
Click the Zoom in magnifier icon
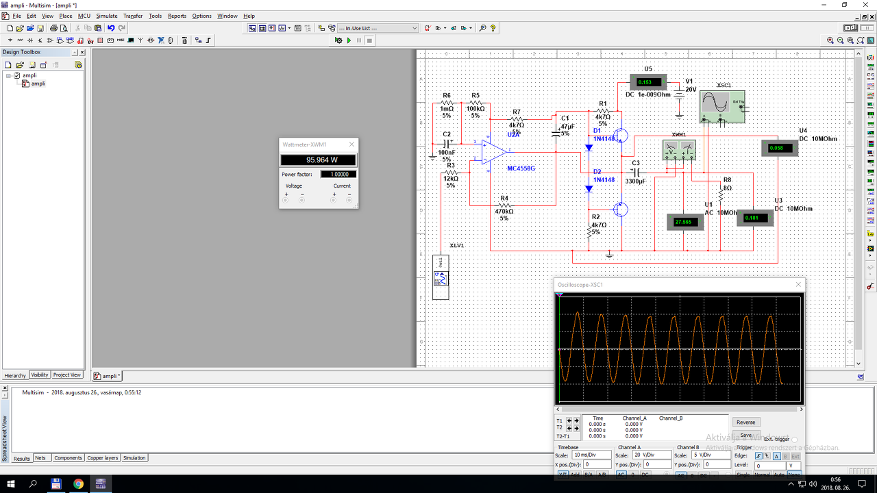tap(830, 40)
